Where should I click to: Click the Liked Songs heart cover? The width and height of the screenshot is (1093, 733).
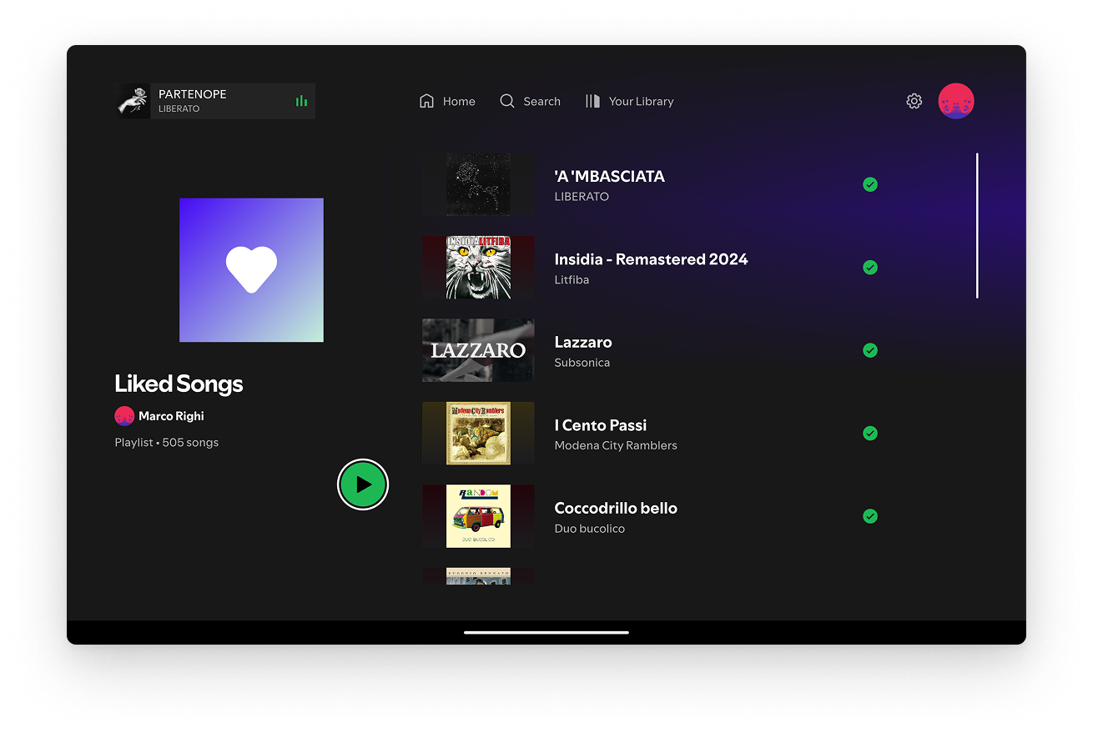point(251,270)
